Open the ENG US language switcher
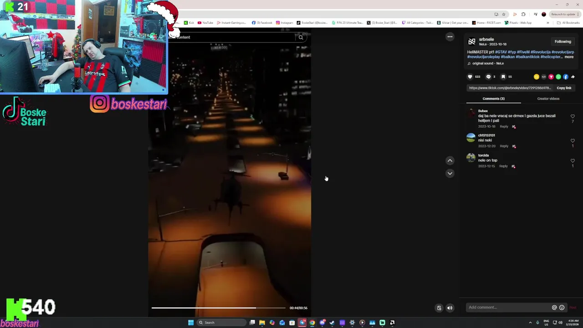 point(546,323)
